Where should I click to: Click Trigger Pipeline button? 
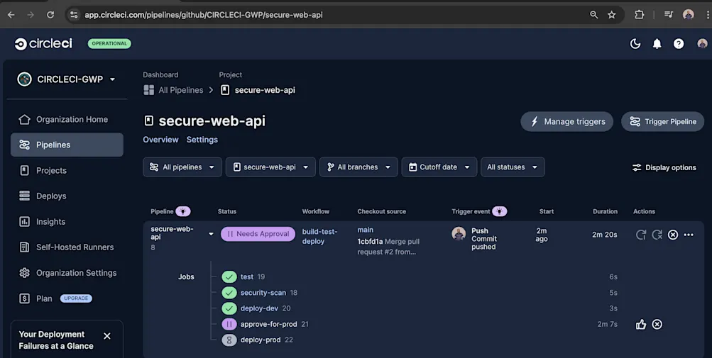[662, 122]
